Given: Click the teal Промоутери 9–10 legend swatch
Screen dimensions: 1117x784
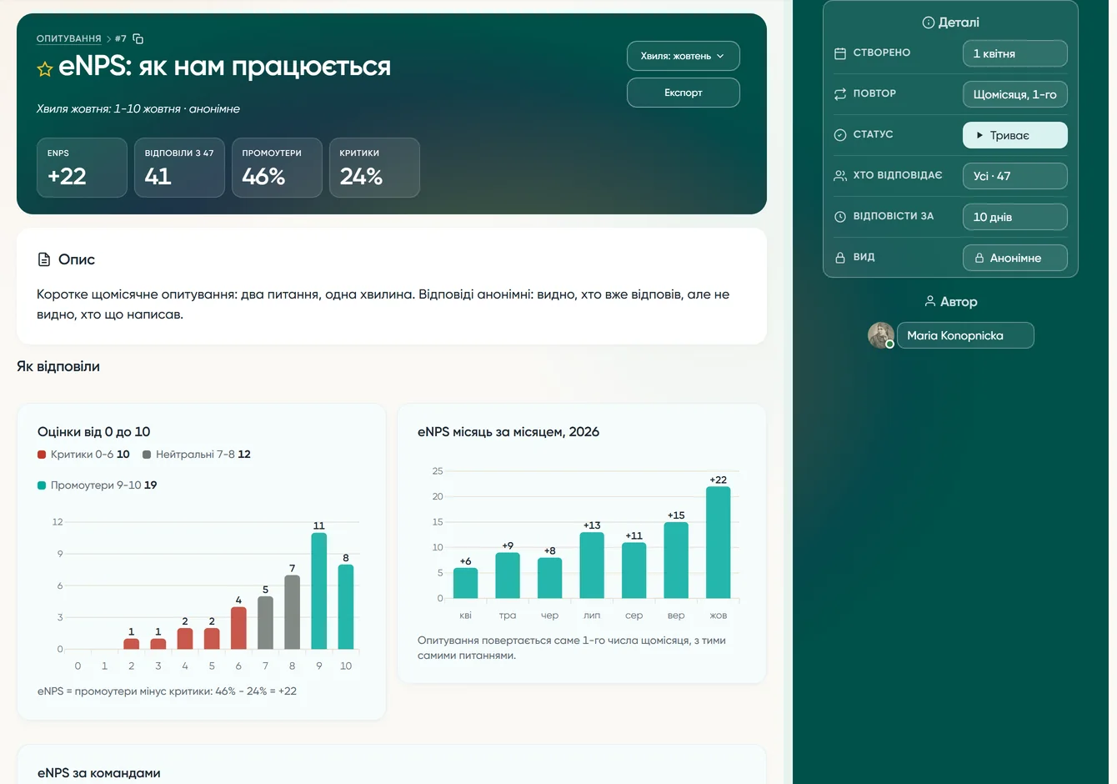Looking at the screenshot, I should click(x=42, y=485).
